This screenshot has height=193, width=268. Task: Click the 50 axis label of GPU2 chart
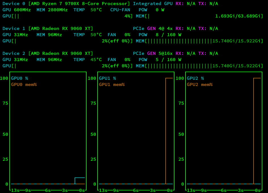[x=181, y=134]
